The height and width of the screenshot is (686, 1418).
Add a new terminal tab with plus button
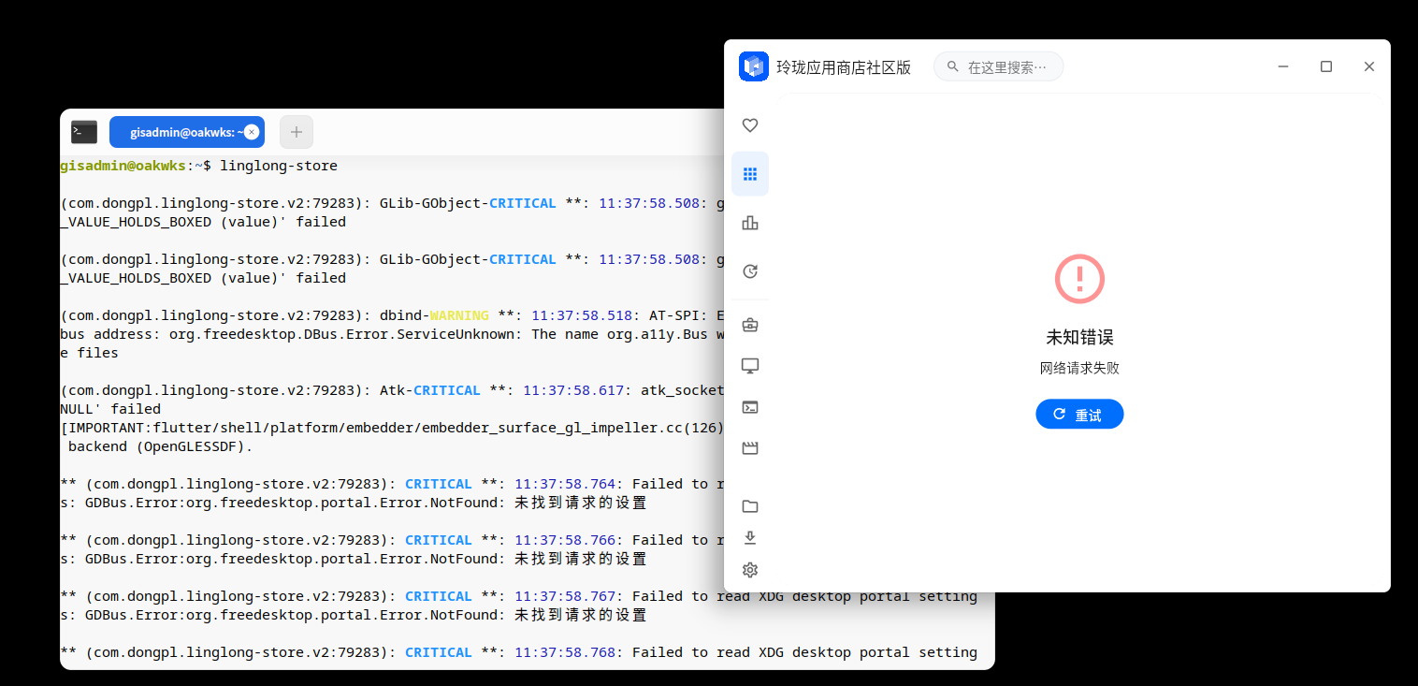[296, 132]
